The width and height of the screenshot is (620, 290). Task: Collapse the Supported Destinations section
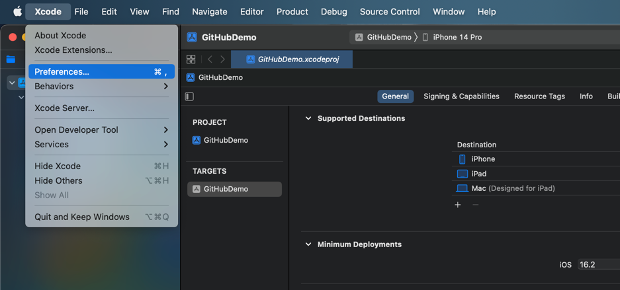coord(308,118)
